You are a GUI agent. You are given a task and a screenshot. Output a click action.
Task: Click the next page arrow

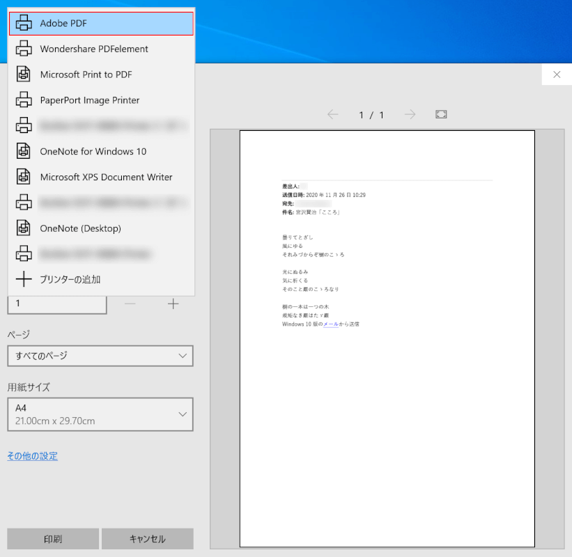[411, 114]
